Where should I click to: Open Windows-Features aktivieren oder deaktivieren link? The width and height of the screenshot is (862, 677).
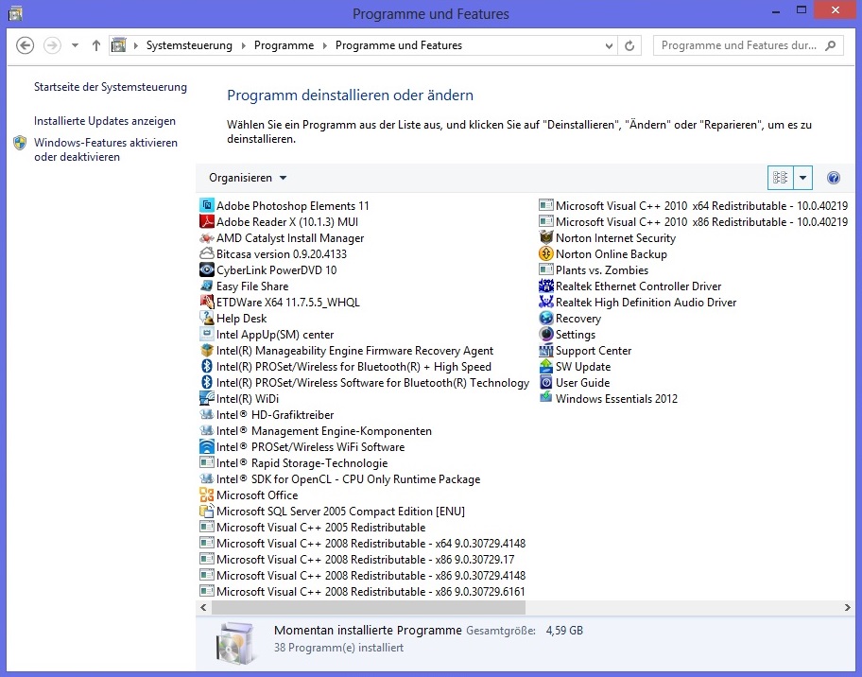click(x=106, y=149)
